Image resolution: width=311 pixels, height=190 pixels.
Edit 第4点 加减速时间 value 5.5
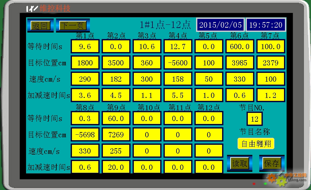178,95
